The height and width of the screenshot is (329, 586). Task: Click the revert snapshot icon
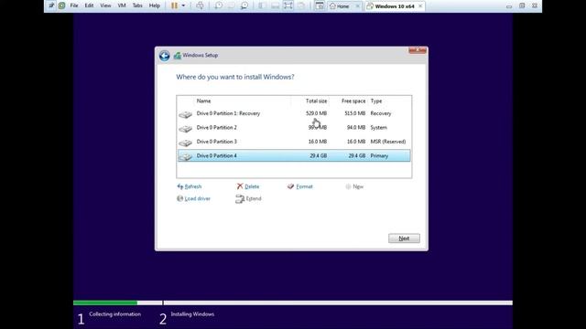tap(232, 5)
